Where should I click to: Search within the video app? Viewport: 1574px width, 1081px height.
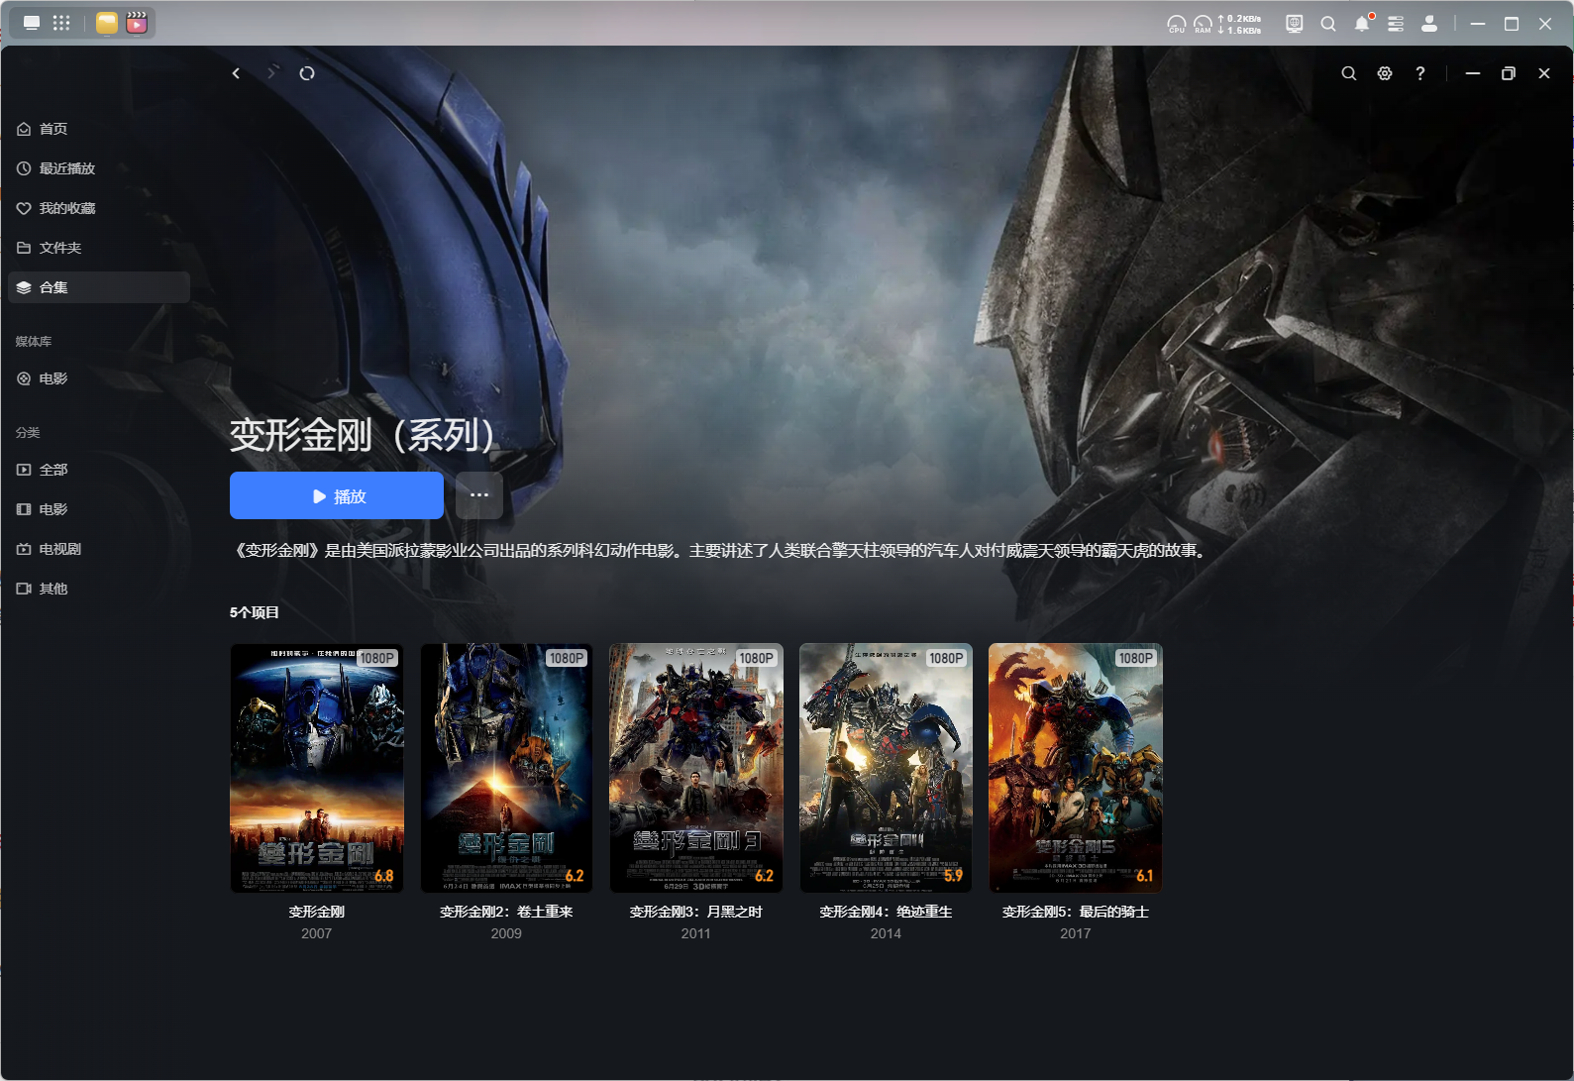(x=1349, y=73)
